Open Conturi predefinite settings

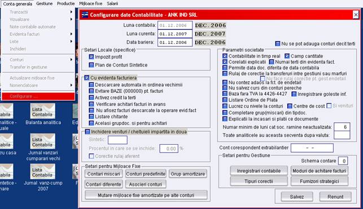pyautogui.click(x=146, y=174)
